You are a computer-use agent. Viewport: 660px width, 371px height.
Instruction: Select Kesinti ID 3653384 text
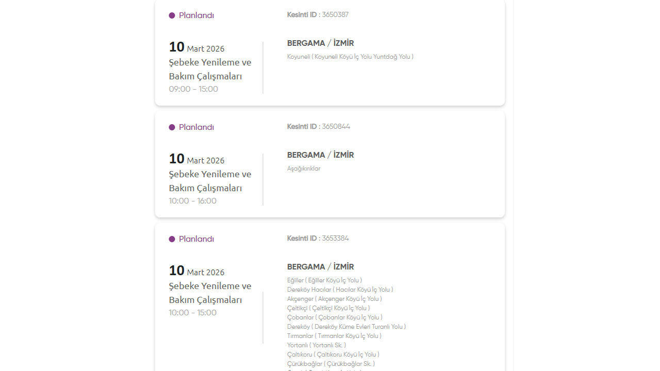318,238
